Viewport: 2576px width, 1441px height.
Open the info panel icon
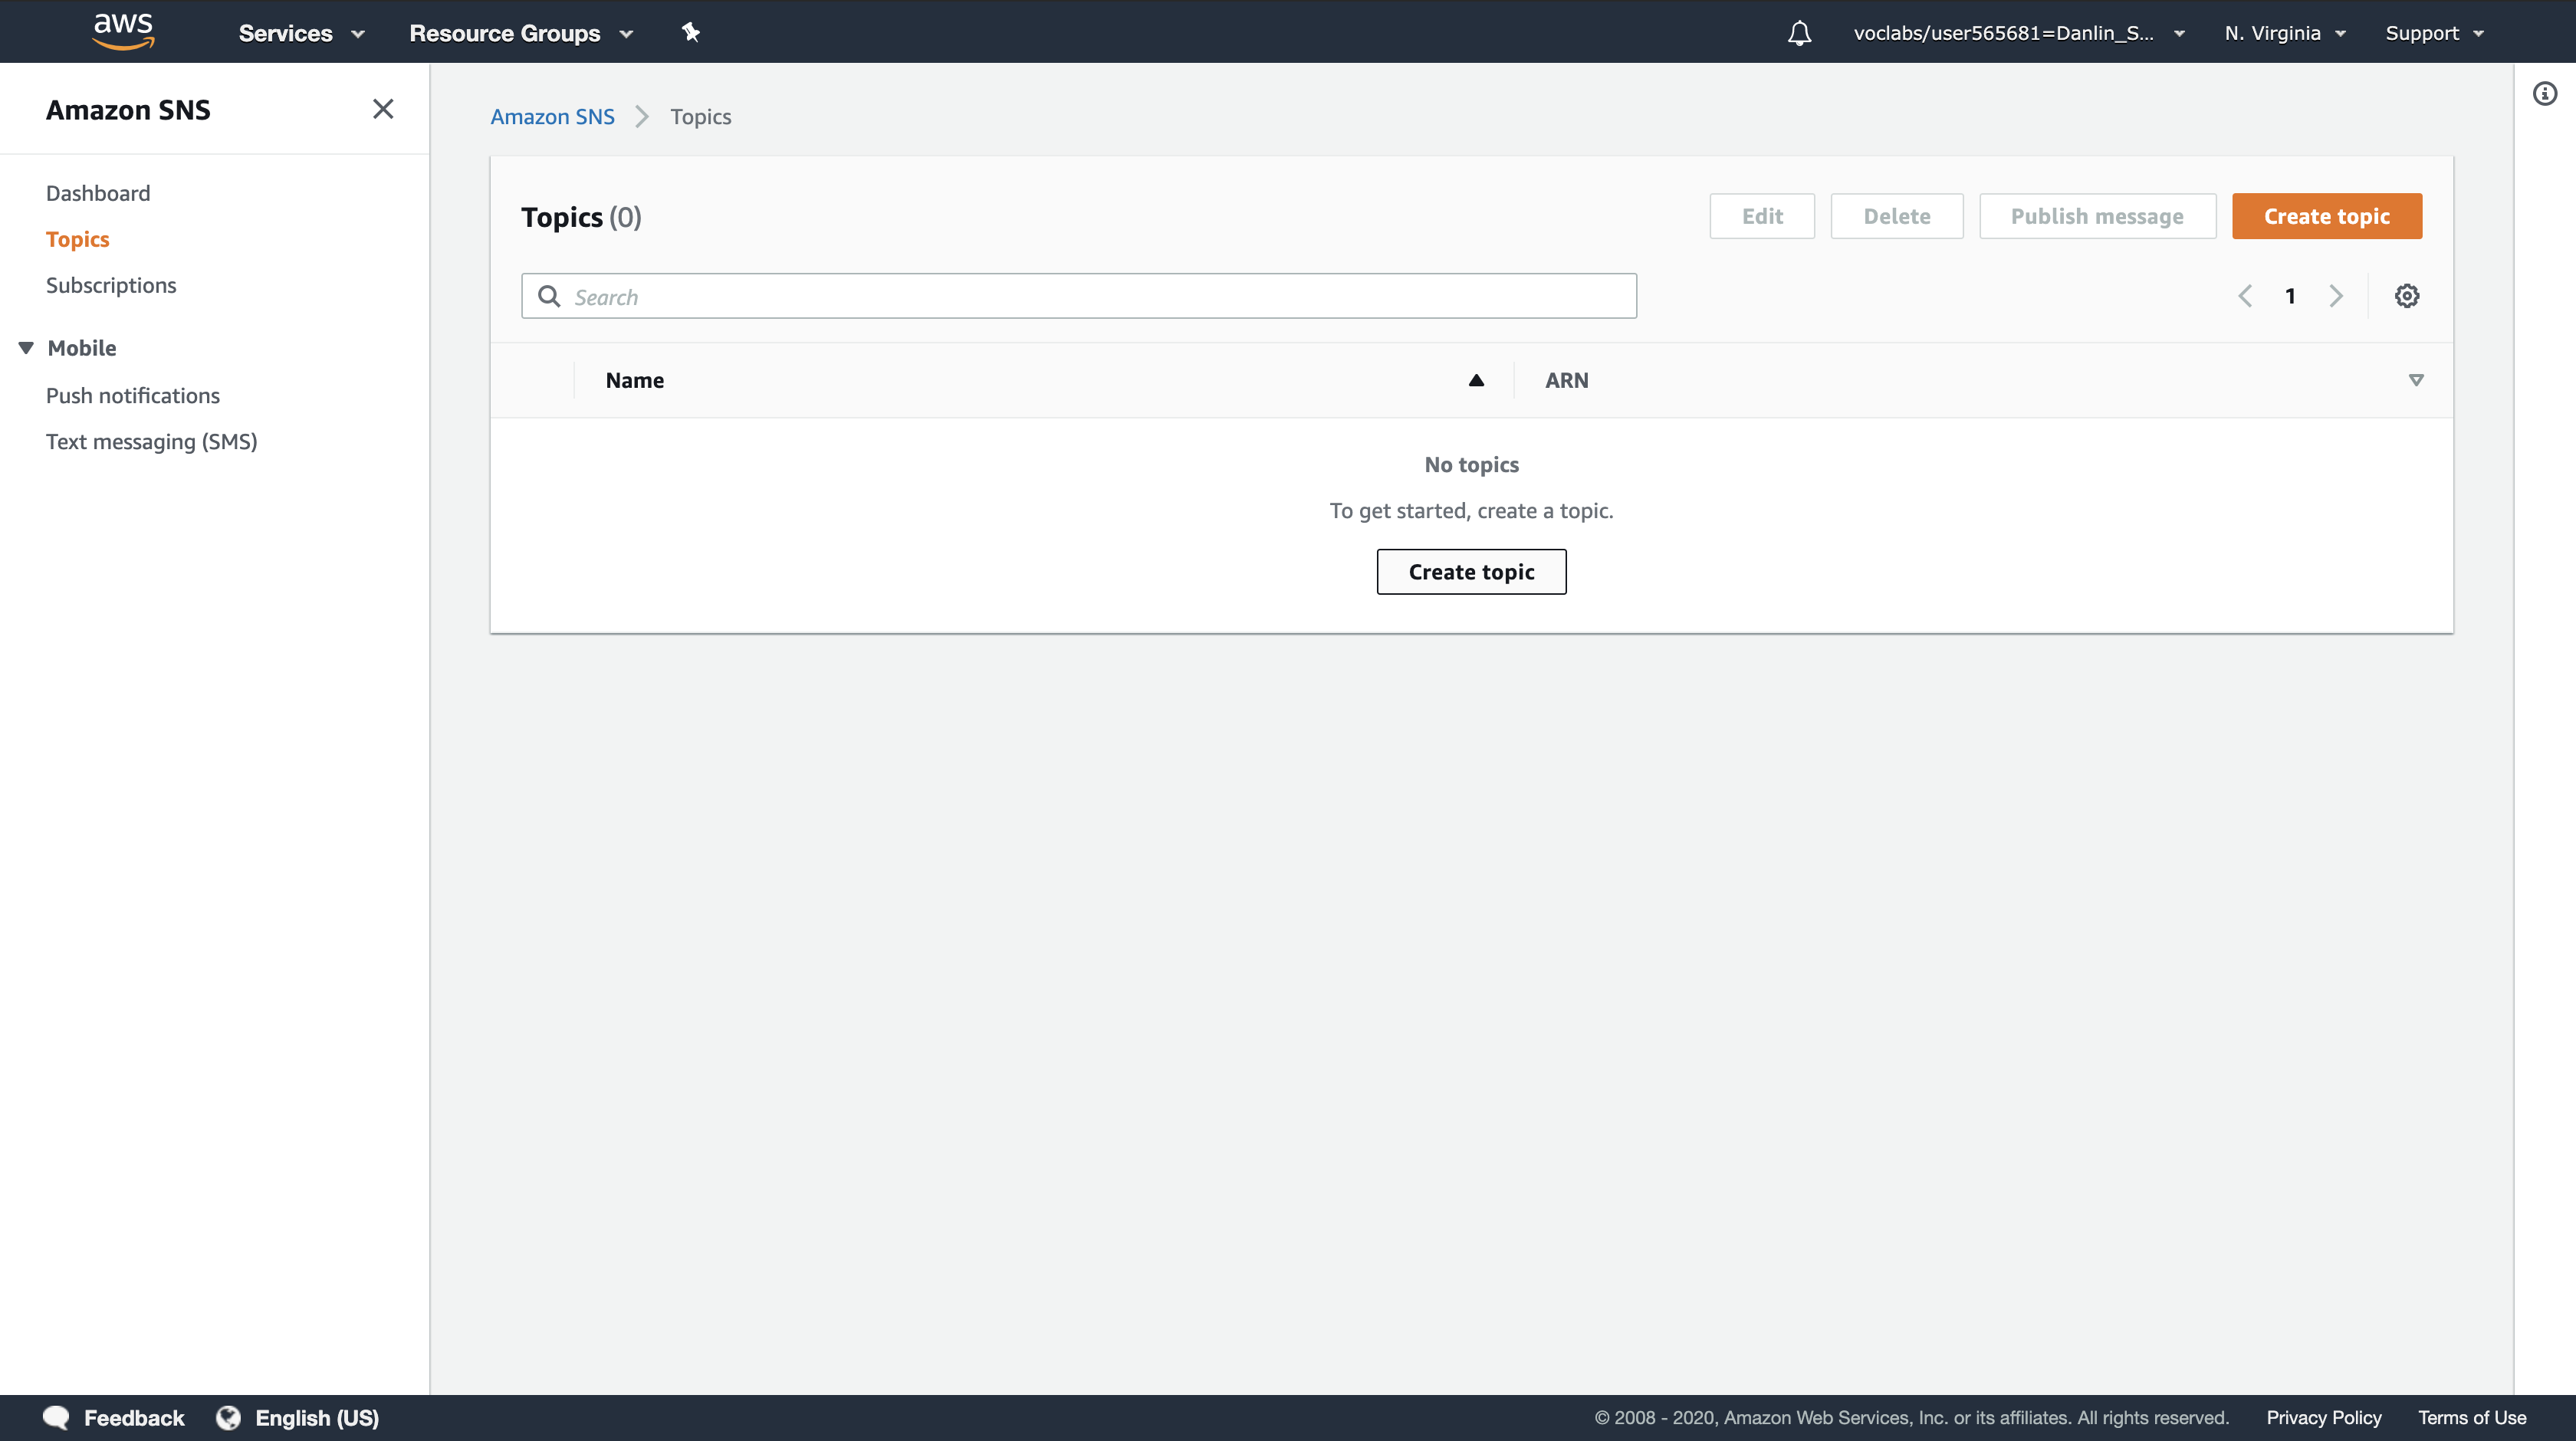(2544, 94)
